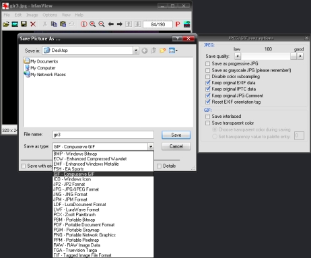The image size is (311, 258).
Task: Open the Options menu in IrfanView
Action: tap(50, 15)
